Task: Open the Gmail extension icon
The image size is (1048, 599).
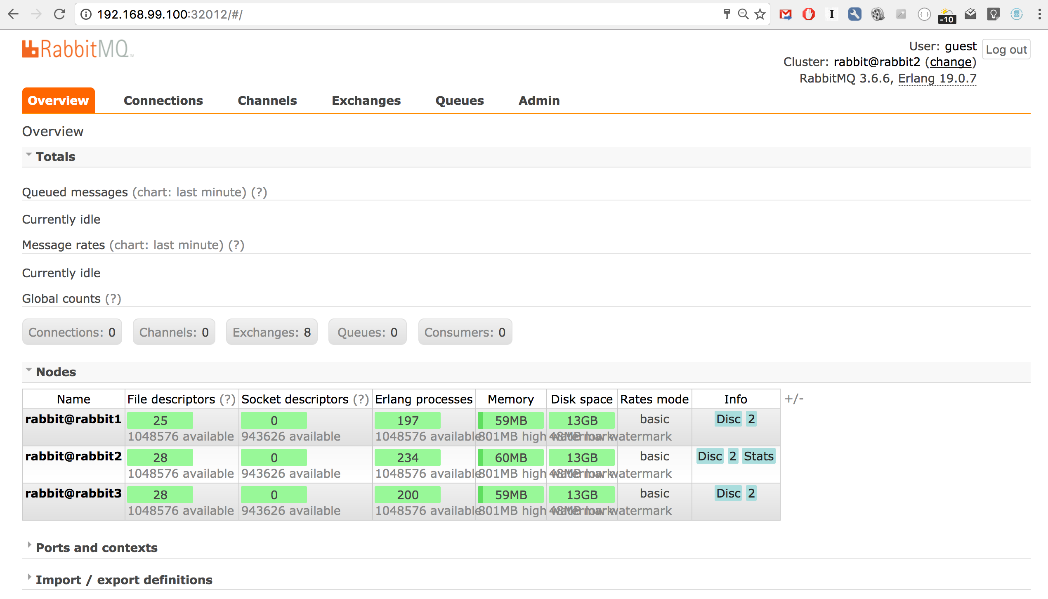Action: pos(786,14)
